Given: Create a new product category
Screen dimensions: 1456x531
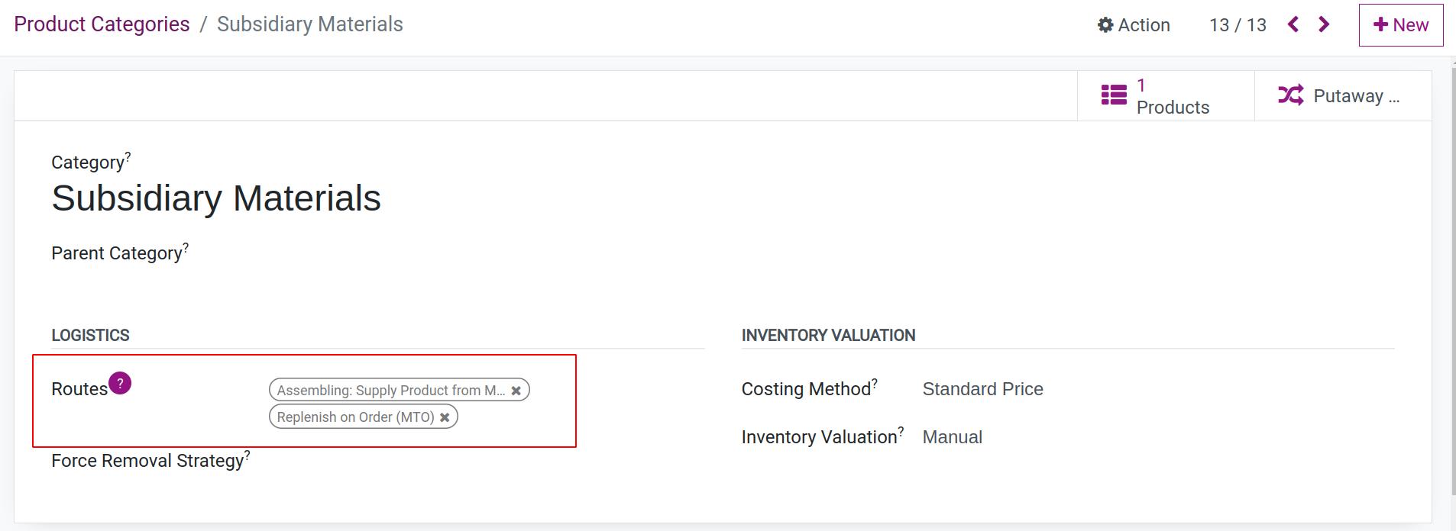Looking at the screenshot, I should pyautogui.click(x=1401, y=25).
